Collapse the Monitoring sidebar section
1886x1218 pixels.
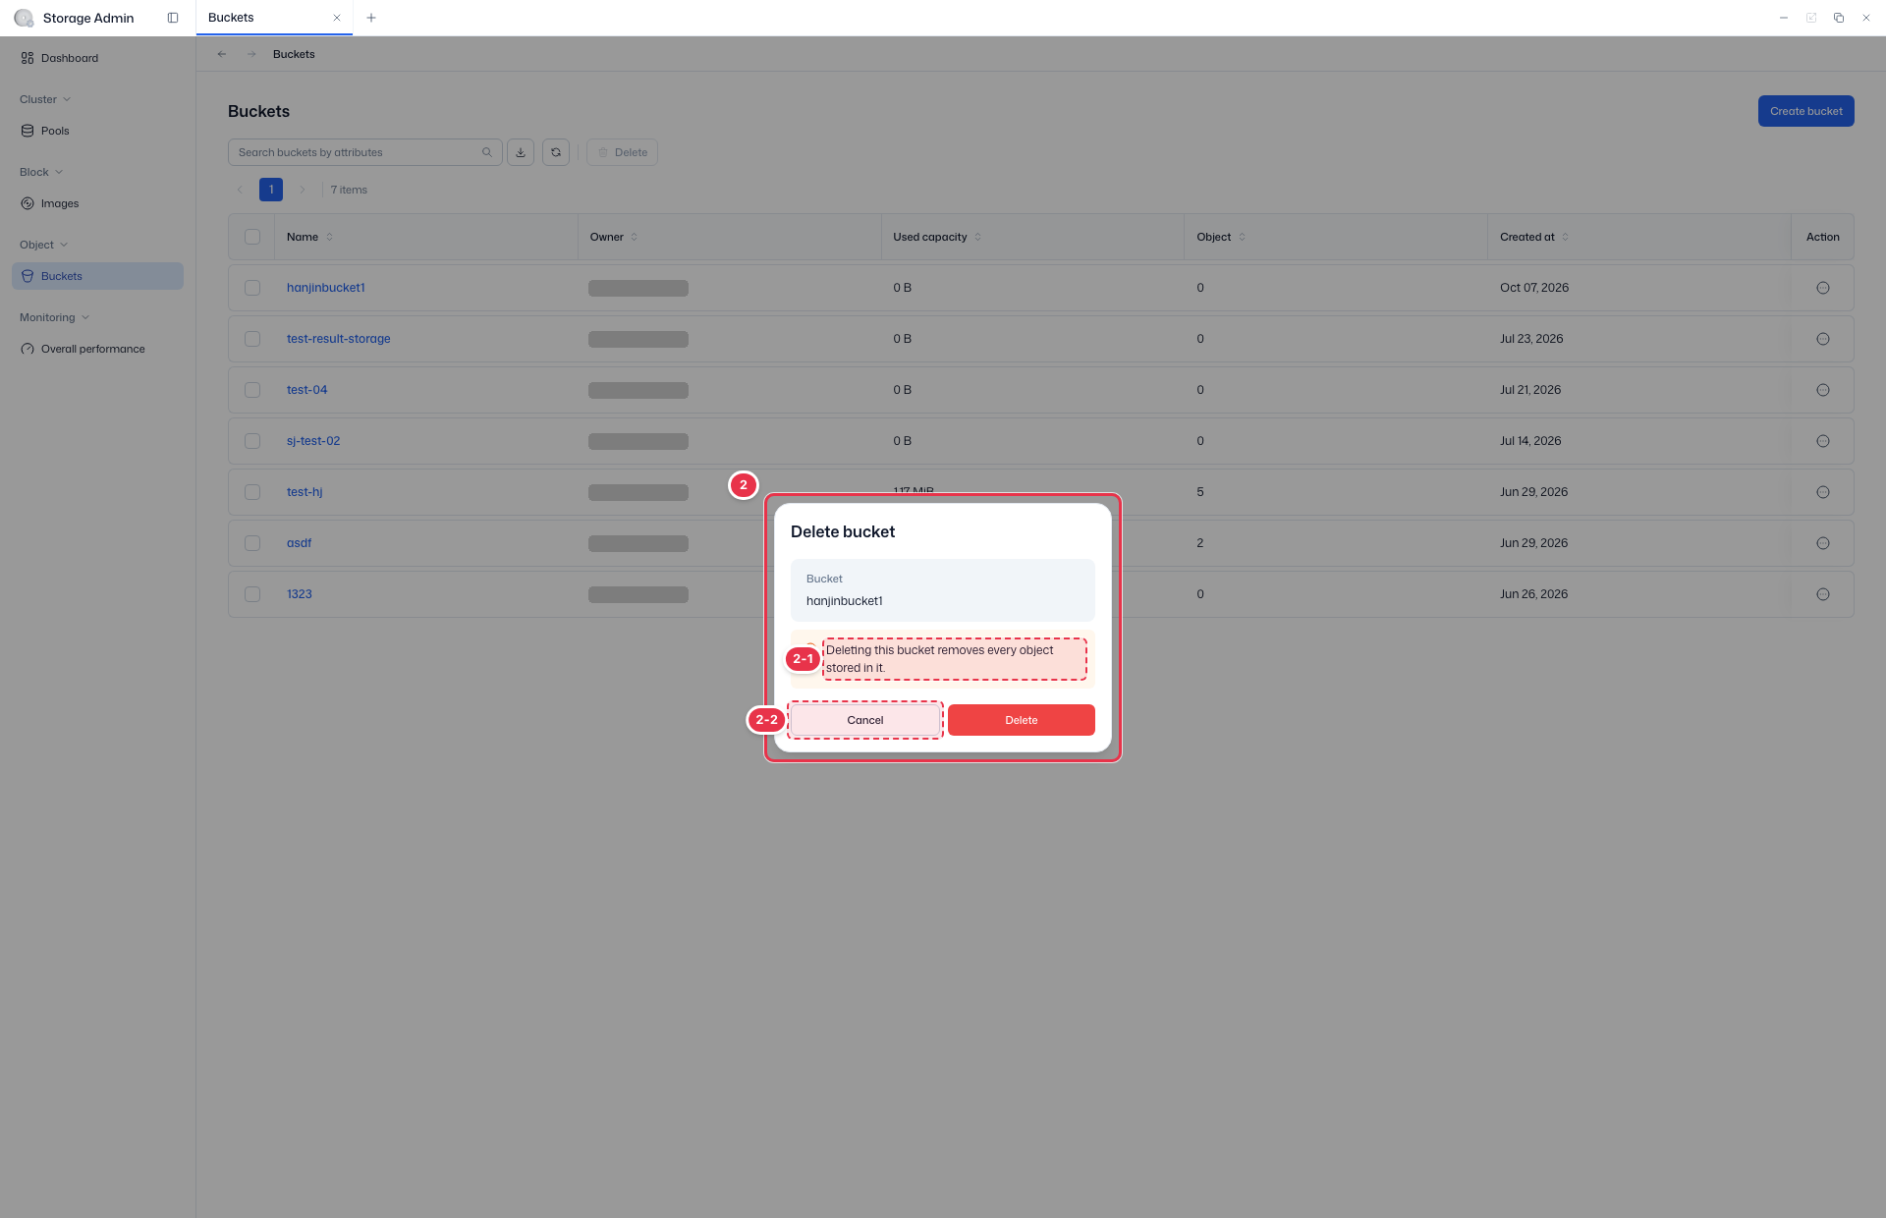coord(55,317)
